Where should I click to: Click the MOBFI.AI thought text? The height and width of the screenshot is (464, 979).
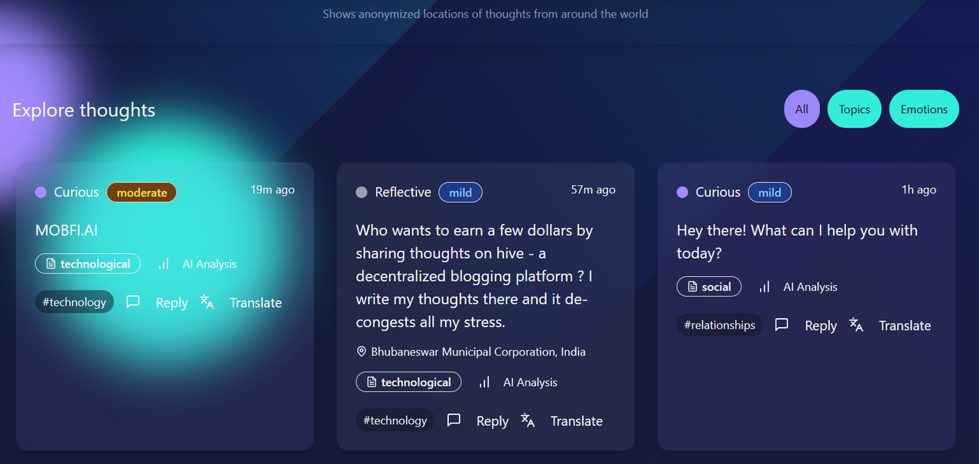coord(67,230)
